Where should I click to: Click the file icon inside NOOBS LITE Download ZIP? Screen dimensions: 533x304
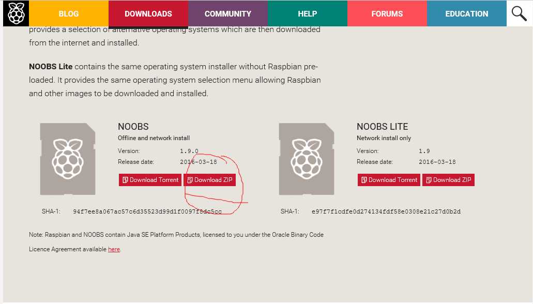coord(429,180)
